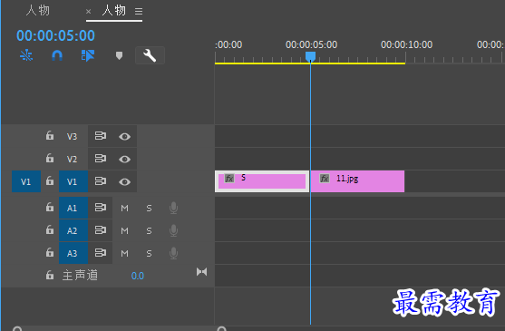
Task: Open timeline display settings wrench
Action: 150,55
